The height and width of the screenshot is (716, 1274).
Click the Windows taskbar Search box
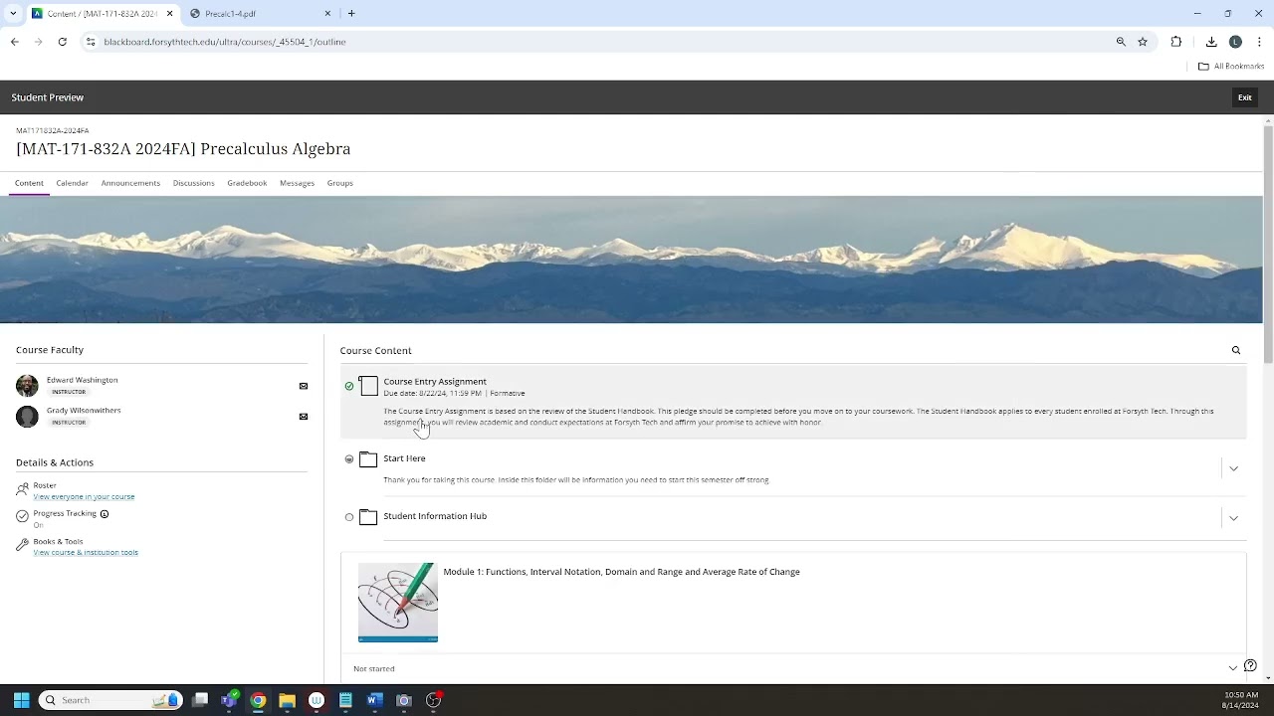click(109, 700)
